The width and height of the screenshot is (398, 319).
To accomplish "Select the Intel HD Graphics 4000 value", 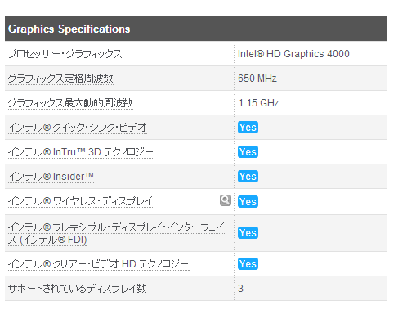I will 293,54.
